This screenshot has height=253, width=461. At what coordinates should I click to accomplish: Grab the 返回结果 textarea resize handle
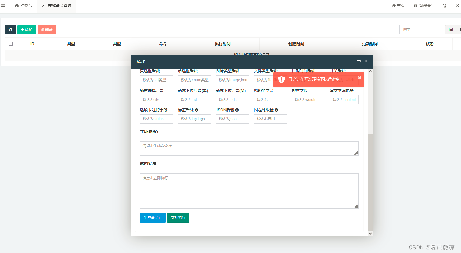pos(356,206)
